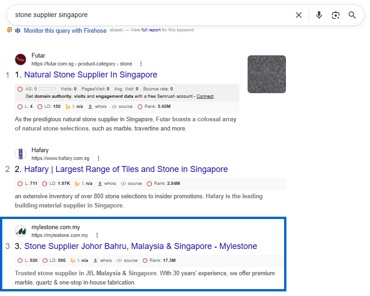Click the Semrush SQ icon below search bar
This screenshot has height=296, width=370.
click(9, 30)
